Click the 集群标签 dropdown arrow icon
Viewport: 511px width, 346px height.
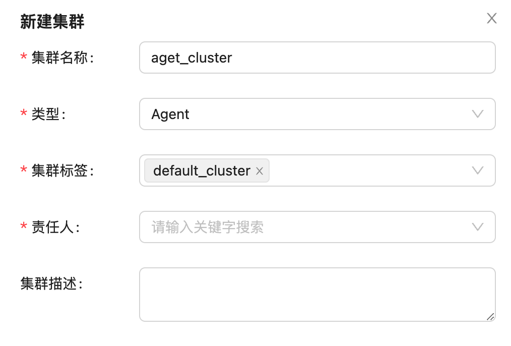tap(477, 170)
